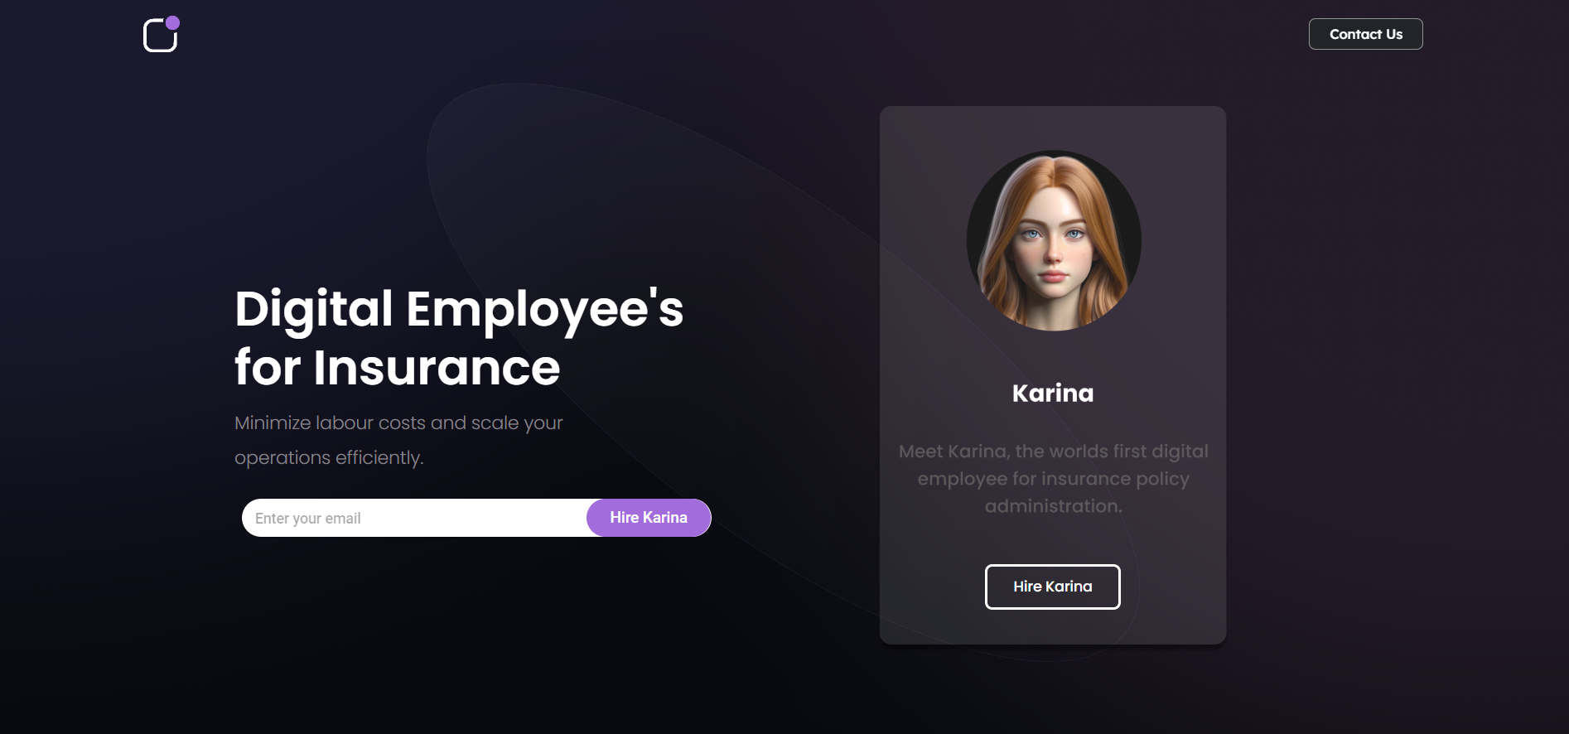Click the purple dot on the logo
The width and height of the screenshot is (1569, 734).
(x=172, y=22)
